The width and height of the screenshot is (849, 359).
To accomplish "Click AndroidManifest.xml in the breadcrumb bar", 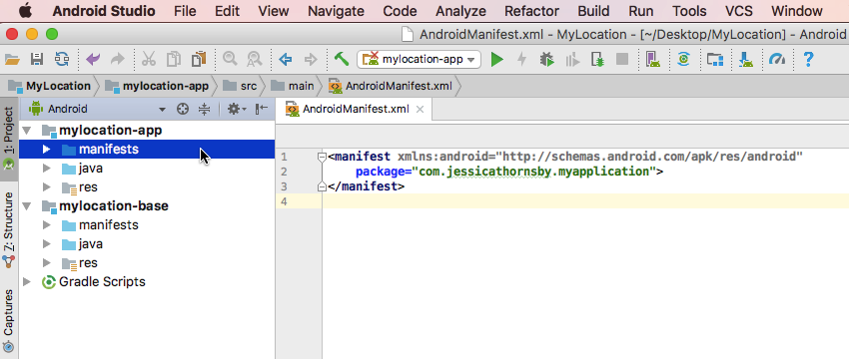I will (x=391, y=86).
